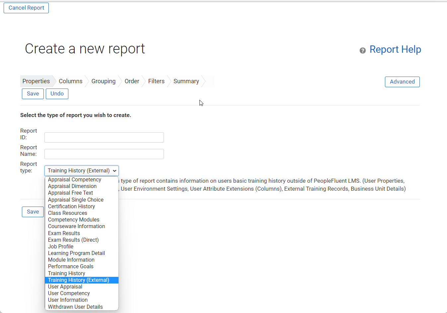Select Module Information report type
The width and height of the screenshot is (447, 313).
click(x=82, y=260)
